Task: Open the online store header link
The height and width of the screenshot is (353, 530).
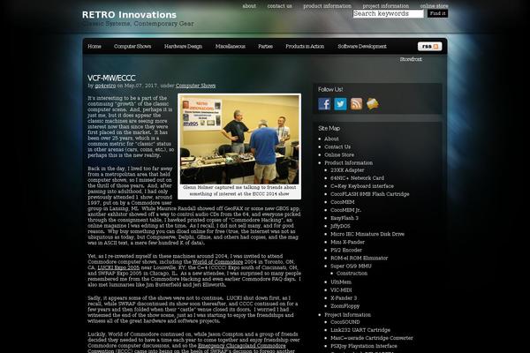Action: click(x=434, y=6)
